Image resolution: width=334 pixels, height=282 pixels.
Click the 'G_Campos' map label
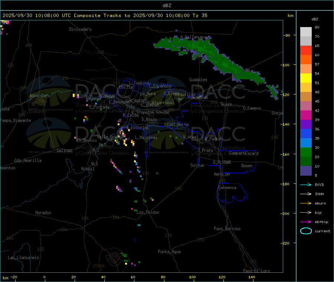point(252,108)
